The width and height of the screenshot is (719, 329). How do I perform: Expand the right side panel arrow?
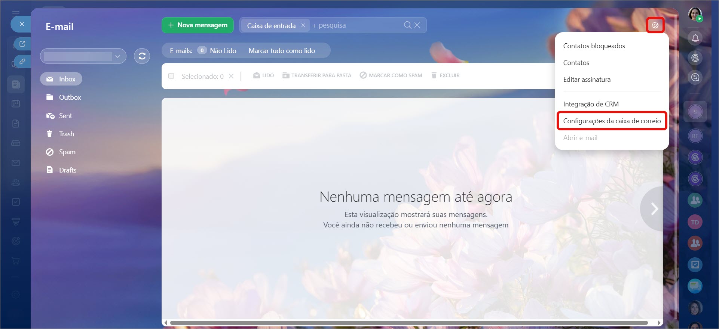[654, 209]
